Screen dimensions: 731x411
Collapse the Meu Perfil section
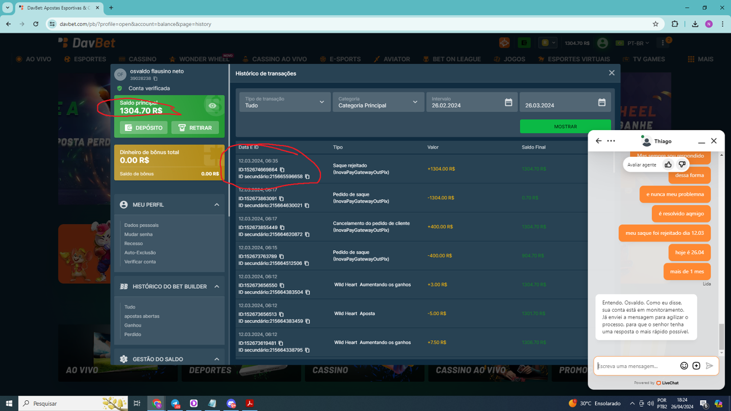pyautogui.click(x=217, y=205)
